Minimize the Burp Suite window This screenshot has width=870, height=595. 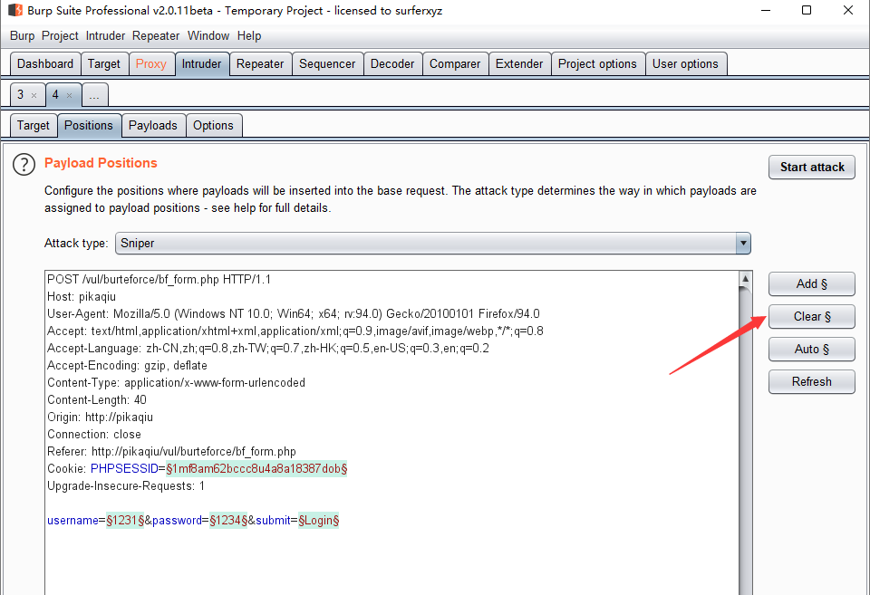tap(766, 11)
